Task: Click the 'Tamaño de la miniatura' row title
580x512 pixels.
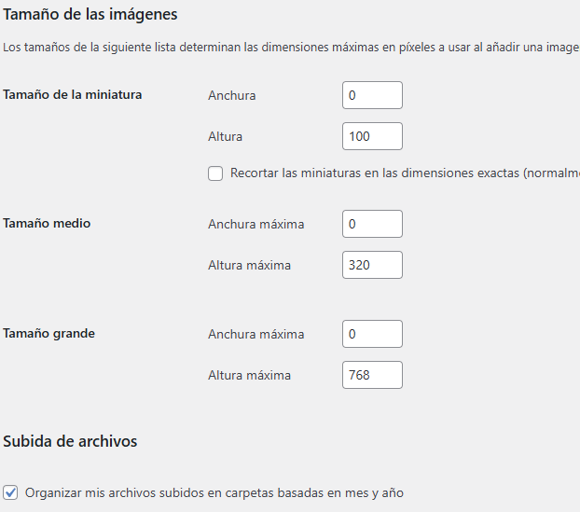Action: point(73,95)
